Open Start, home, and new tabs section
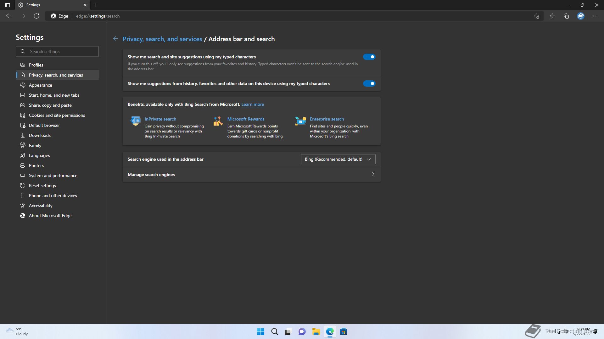This screenshot has width=604, height=339. [x=57, y=95]
